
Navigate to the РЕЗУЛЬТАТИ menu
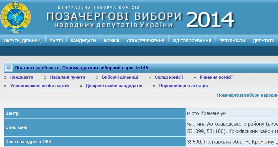[x=232, y=41]
